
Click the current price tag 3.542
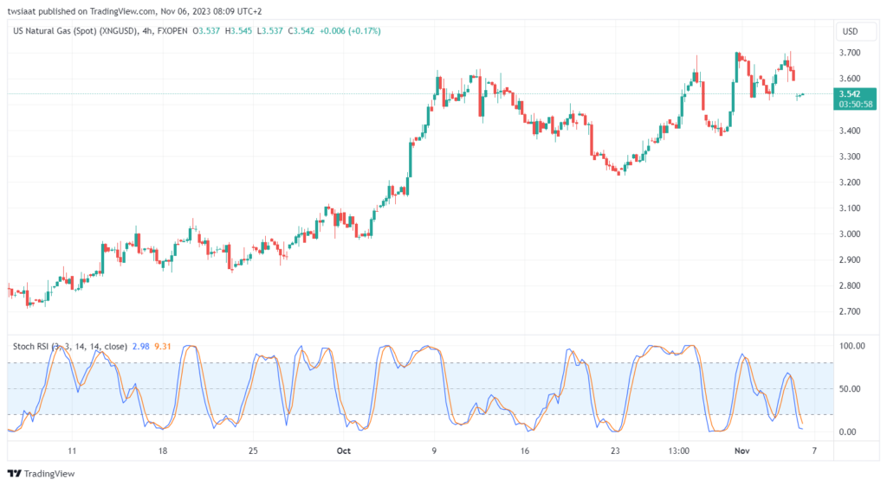[850, 93]
